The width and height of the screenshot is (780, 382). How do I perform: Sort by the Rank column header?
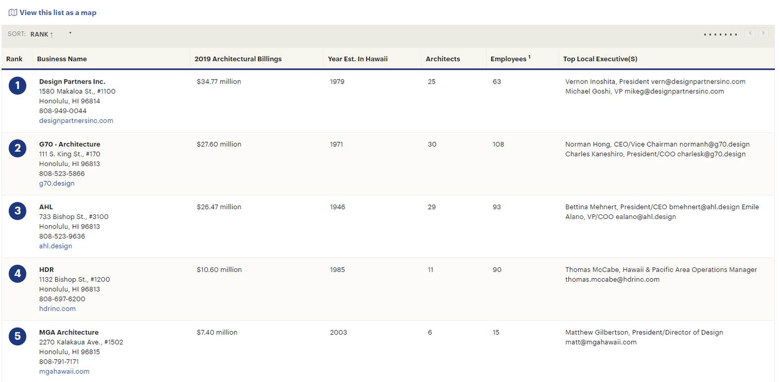14,59
